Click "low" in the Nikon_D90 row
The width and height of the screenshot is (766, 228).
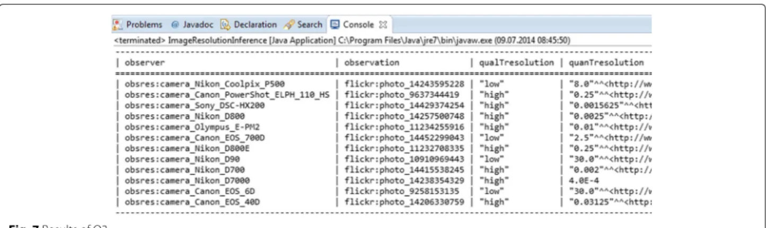coord(491,159)
